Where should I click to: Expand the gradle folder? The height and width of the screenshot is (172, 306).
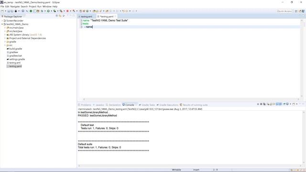point(5,42)
